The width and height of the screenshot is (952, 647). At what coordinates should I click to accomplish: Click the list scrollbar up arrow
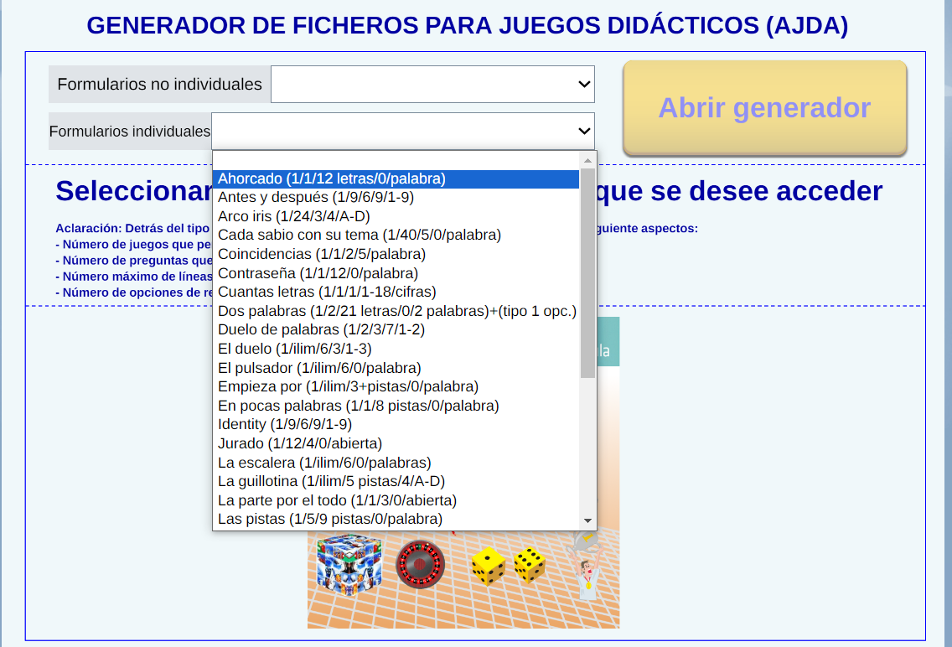pos(587,160)
